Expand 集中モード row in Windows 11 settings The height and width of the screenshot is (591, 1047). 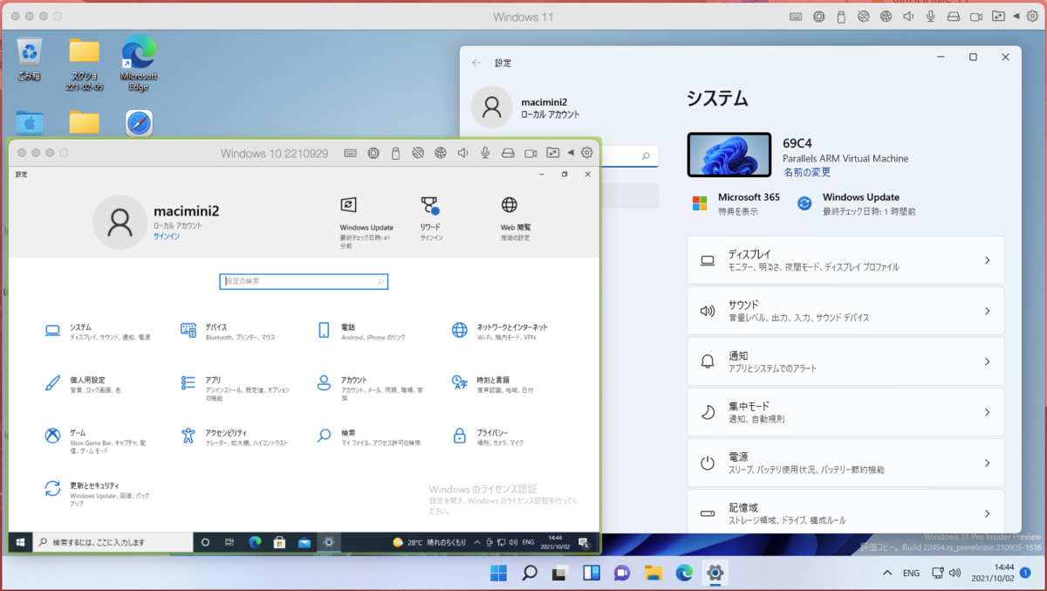tap(845, 412)
